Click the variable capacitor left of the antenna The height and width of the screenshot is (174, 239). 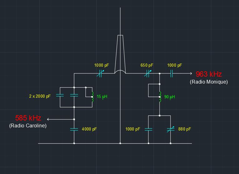click(x=100, y=74)
